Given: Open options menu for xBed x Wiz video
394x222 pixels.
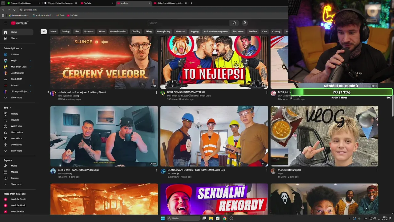Looking at the screenshot, I should [x=156, y=170].
